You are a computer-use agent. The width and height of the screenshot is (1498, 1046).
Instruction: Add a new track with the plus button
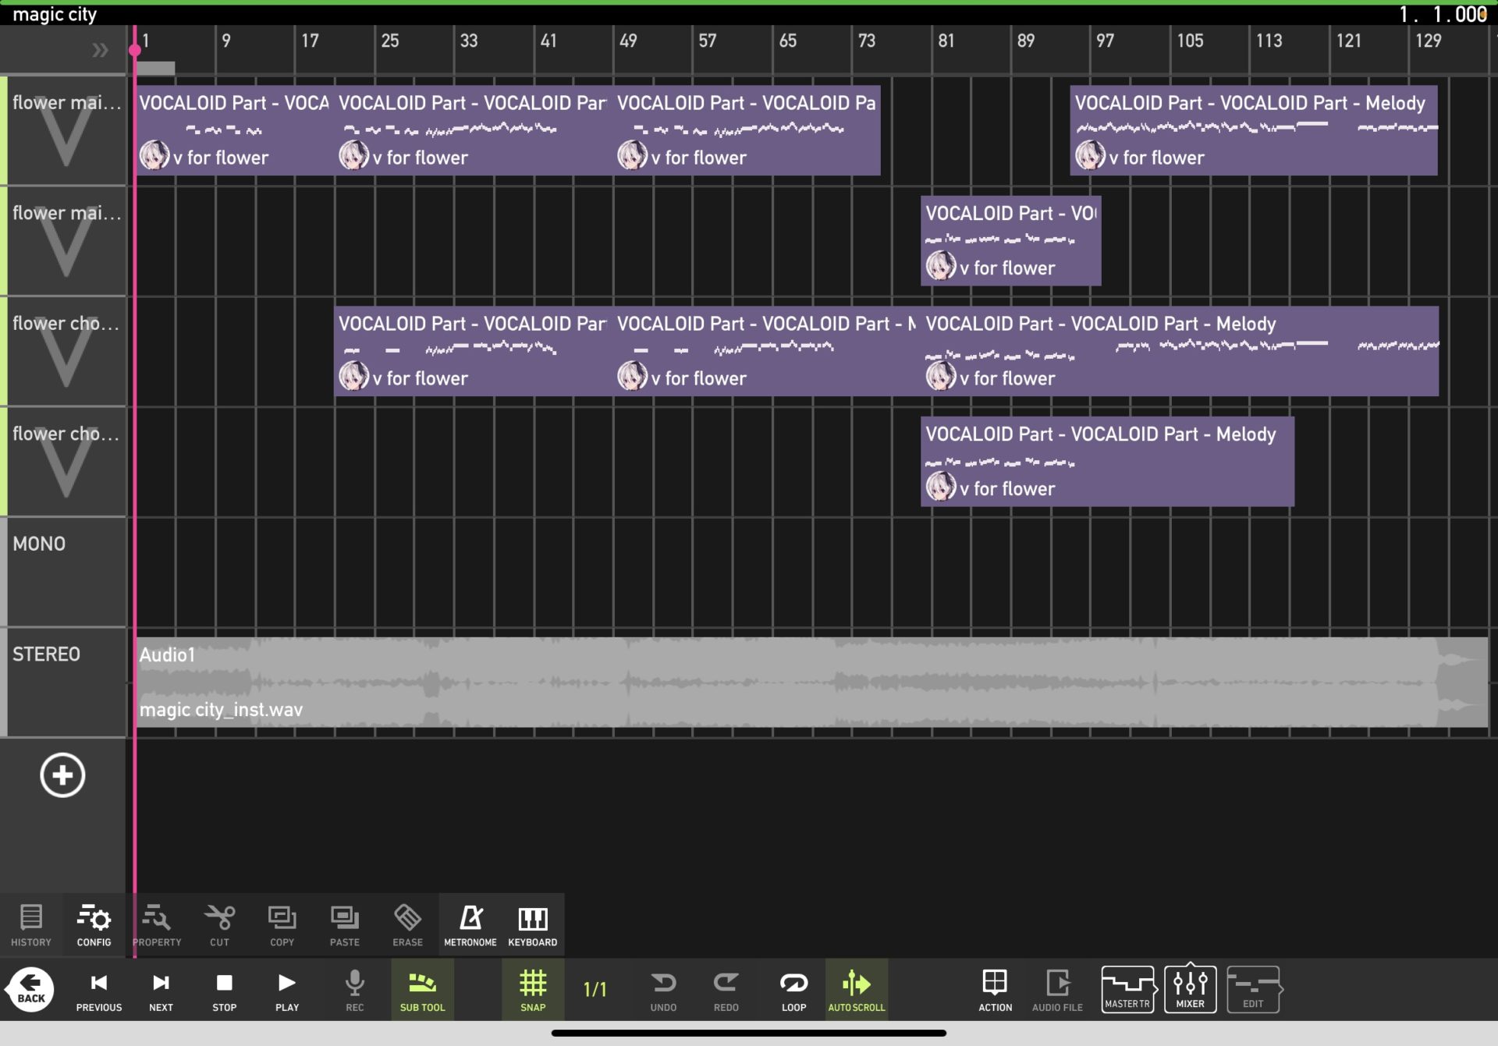[62, 775]
